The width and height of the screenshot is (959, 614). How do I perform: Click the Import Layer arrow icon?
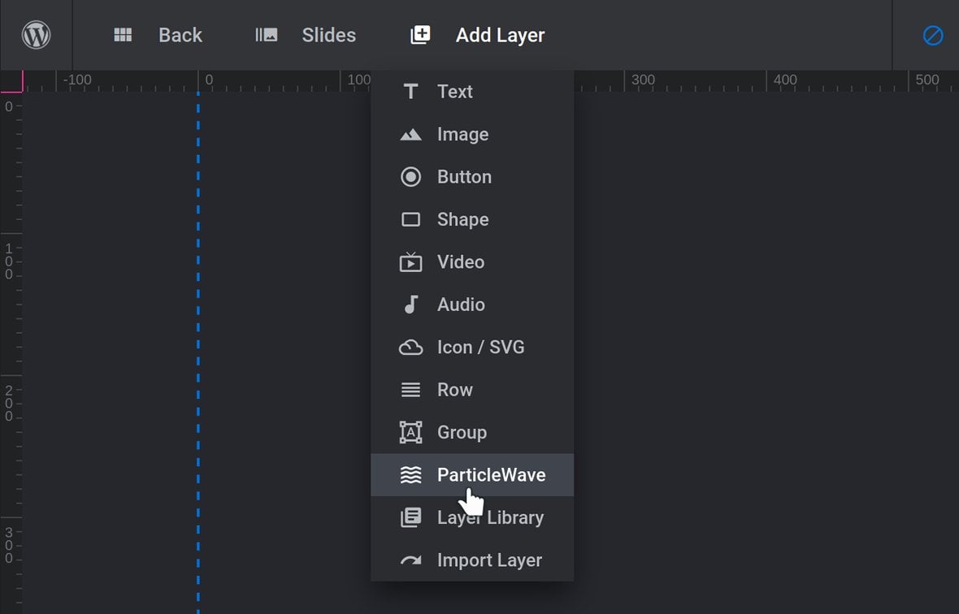coord(410,560)
